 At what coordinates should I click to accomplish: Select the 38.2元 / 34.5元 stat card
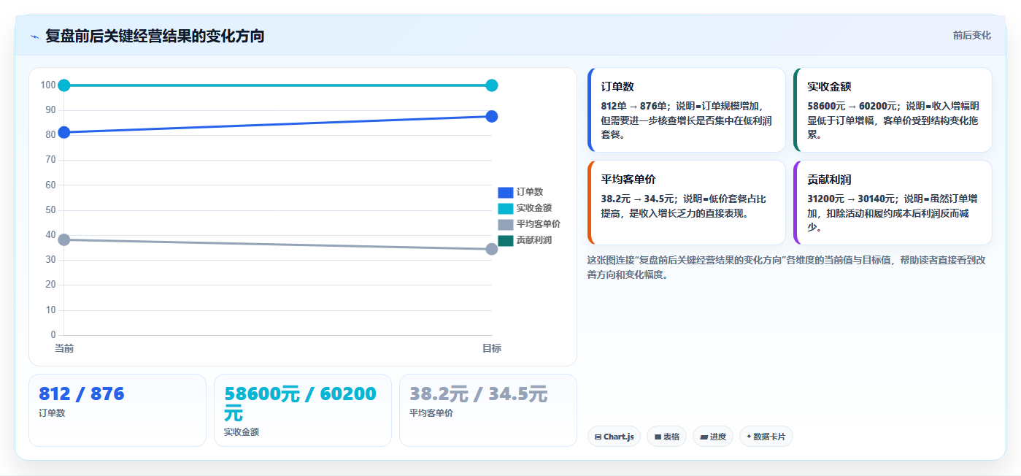488,410
